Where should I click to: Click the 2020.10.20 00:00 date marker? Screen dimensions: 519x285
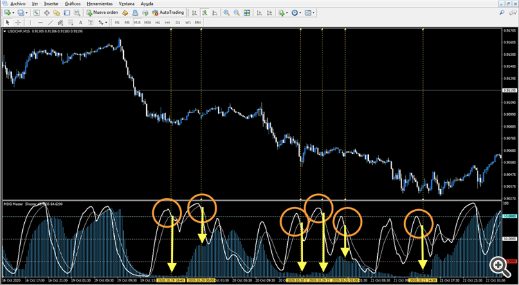[201, 279]
